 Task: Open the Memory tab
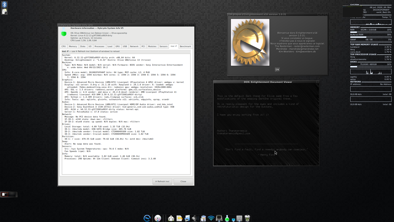click(x=73, y=46)
